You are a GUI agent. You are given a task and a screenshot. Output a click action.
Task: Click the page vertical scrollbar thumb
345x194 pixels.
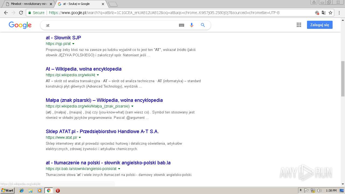[343, 79]
